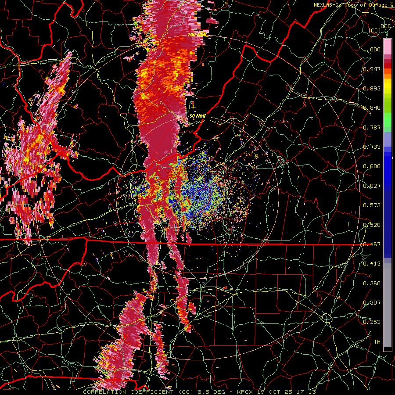Click the 0.733 scale value

(x=372, y=147)
